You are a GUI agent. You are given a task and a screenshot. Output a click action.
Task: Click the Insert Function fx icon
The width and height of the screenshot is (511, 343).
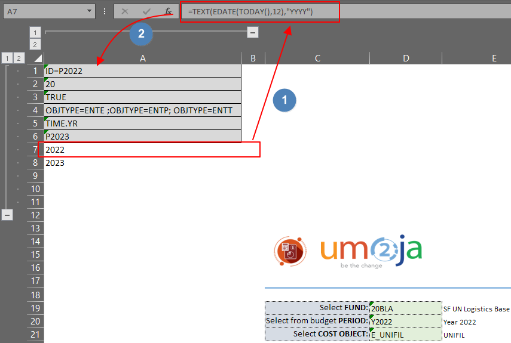point(168,11)
